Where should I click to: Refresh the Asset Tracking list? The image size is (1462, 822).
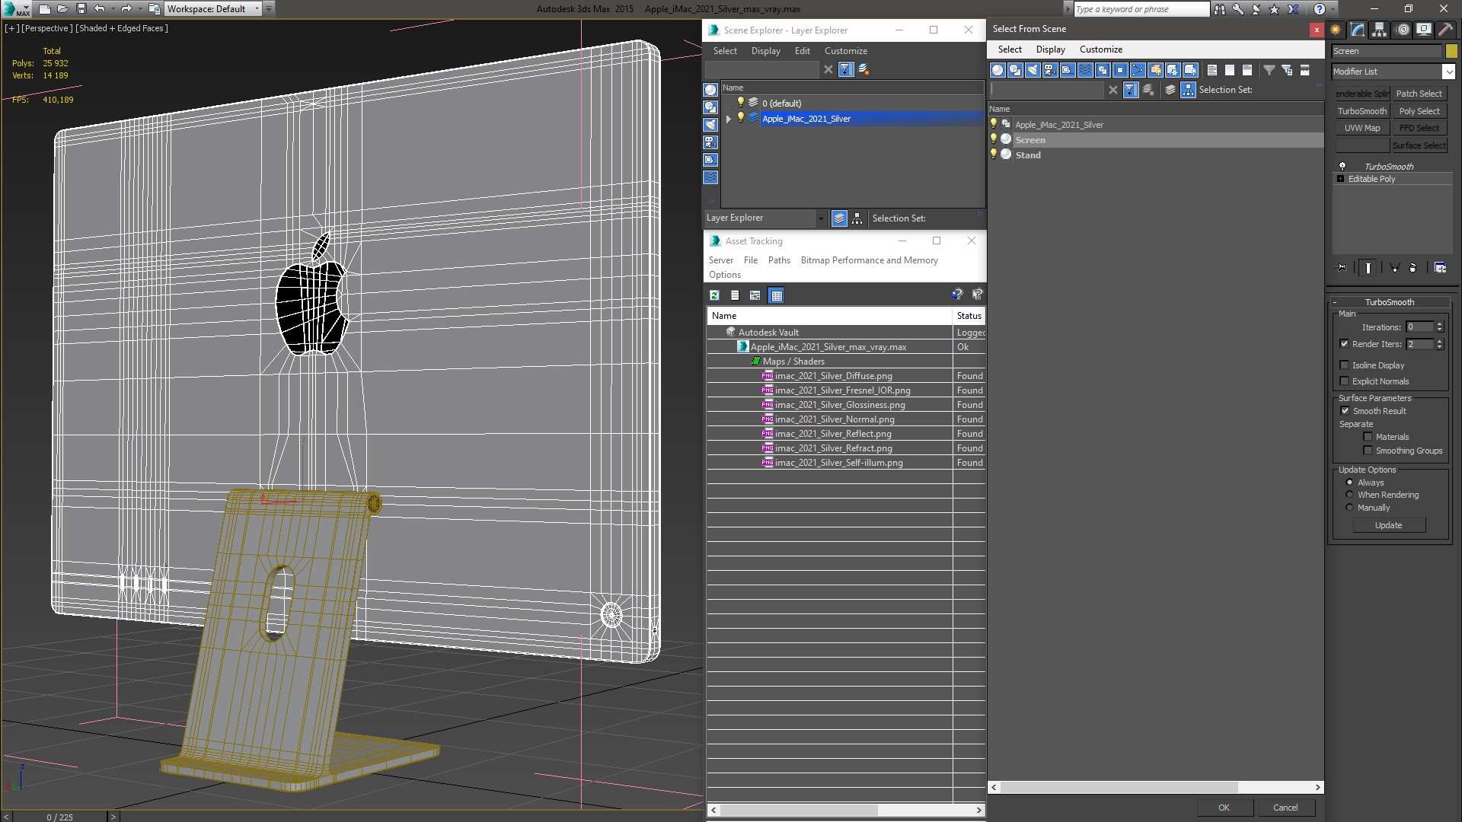[x=714, y=295]
